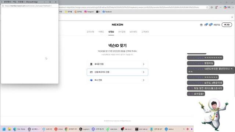
Task: Show hidden system tray icons
Action: click(x=184, y=129)
